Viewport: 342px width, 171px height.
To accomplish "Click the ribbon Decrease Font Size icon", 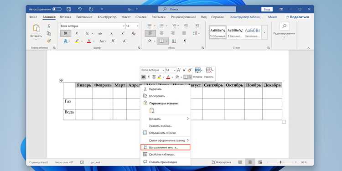I will (124, 41).
